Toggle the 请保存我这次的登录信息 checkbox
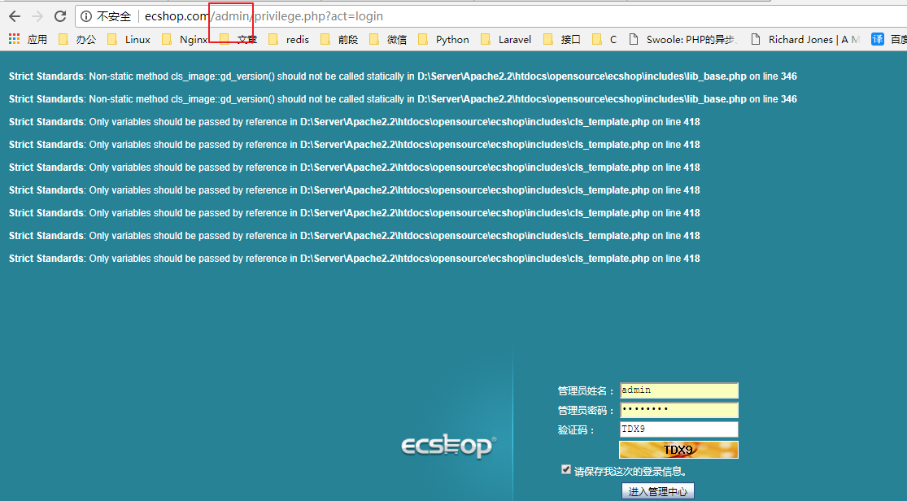The width and height of the screenshot is (907, 501). [566, 470]
